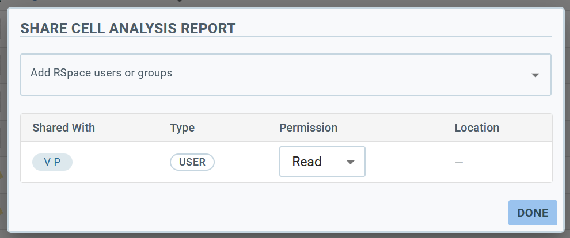The height and width of the screenshot is (238, 570).
Task: Click the Read permission dropdown arrow
Action: coord(350,162)
